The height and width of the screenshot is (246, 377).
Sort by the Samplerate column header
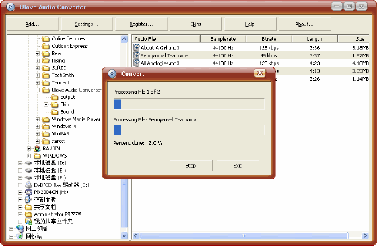coord(223,39)
